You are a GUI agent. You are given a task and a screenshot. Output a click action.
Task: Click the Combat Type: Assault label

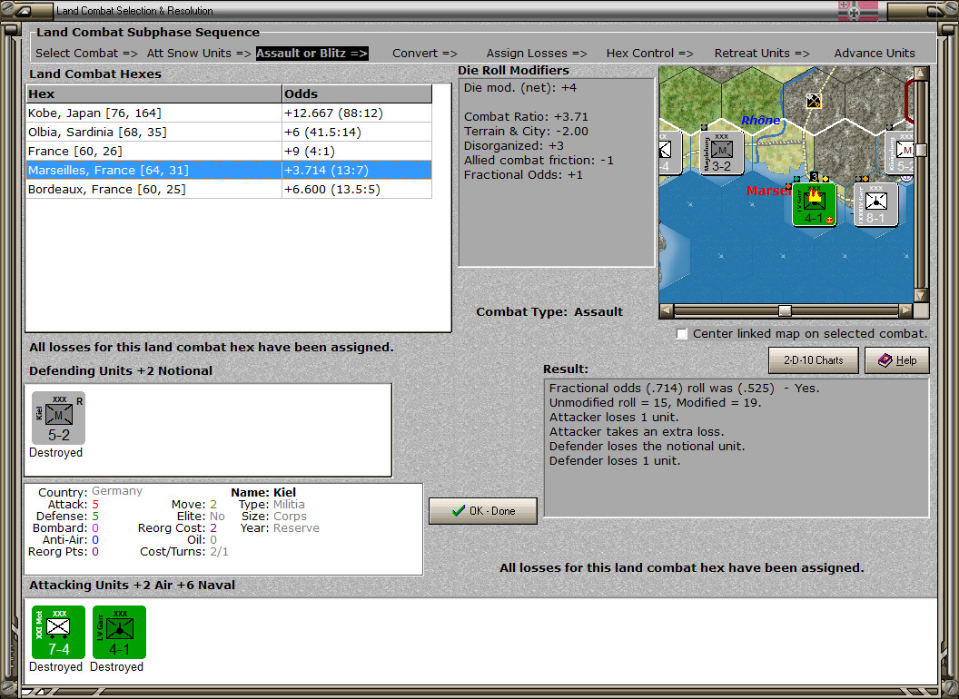pyautogui.click(x=549, y=312)
